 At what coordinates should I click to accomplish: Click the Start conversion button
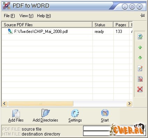(x=105, y=116)
